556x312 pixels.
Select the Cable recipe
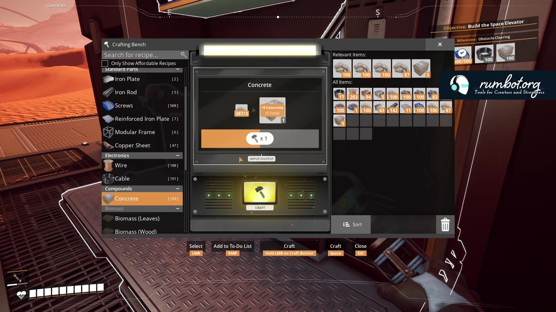coord(142,179)
